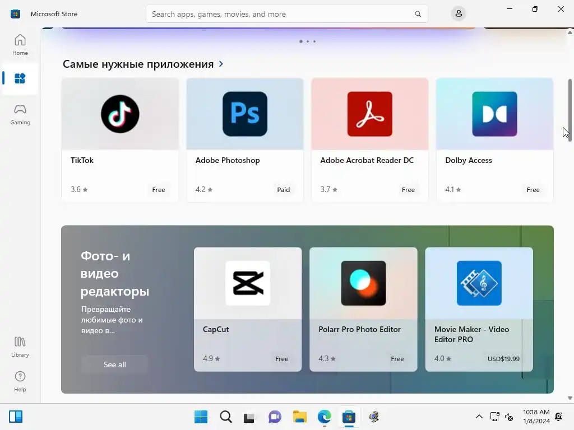Open the rightmost pinned taskbar app icon
This screenshot has width=574, height=430.
click(x=374, y=417)
